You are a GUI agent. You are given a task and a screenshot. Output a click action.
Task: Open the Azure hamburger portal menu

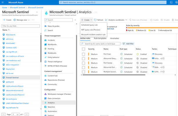coord(3,2)
